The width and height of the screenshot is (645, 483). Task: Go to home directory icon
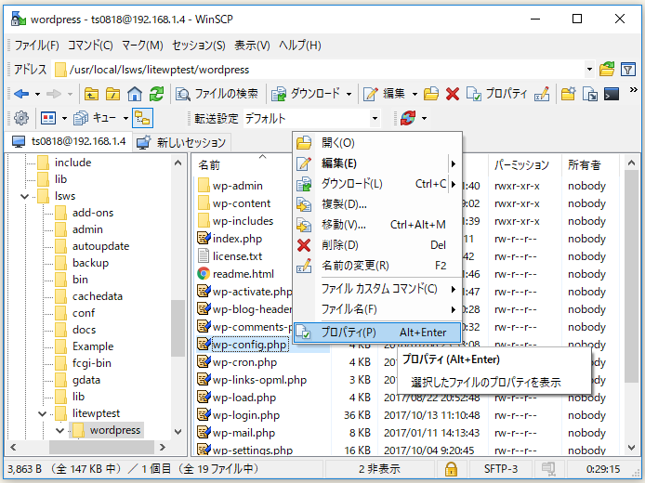135,94
